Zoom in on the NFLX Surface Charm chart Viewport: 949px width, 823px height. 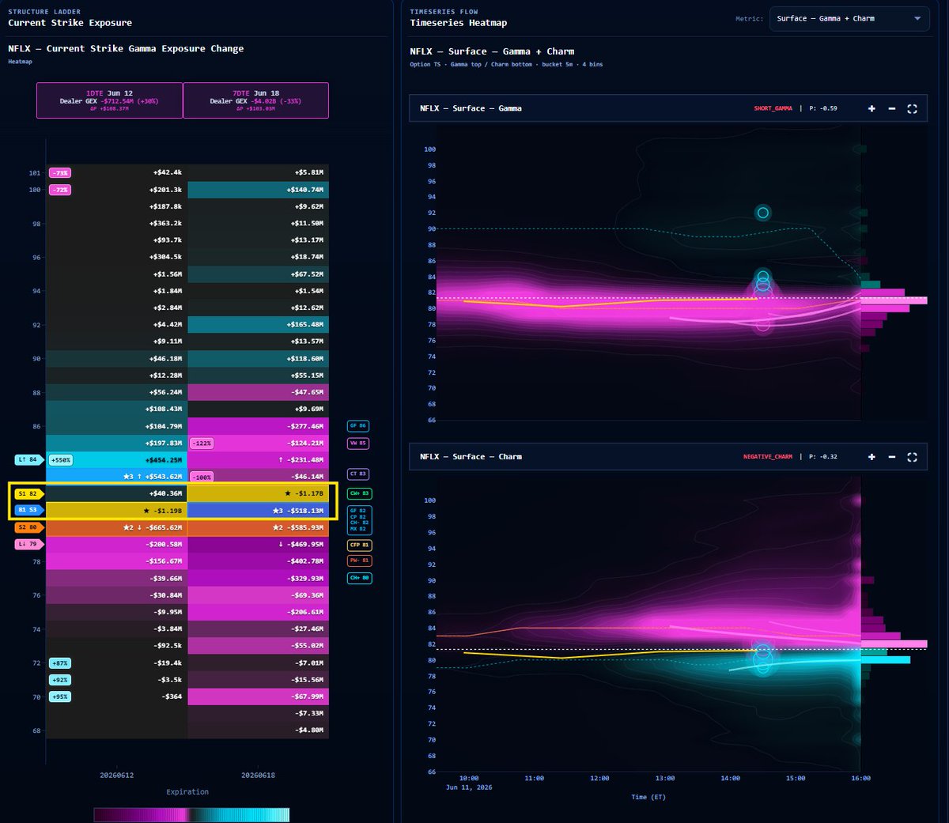(871, 457)
